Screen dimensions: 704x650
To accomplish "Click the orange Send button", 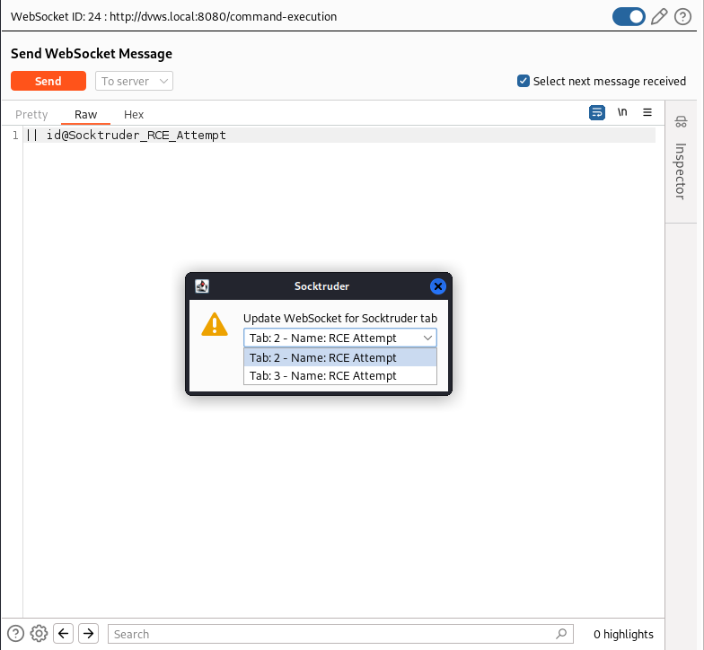I will (x=48, y=81).
